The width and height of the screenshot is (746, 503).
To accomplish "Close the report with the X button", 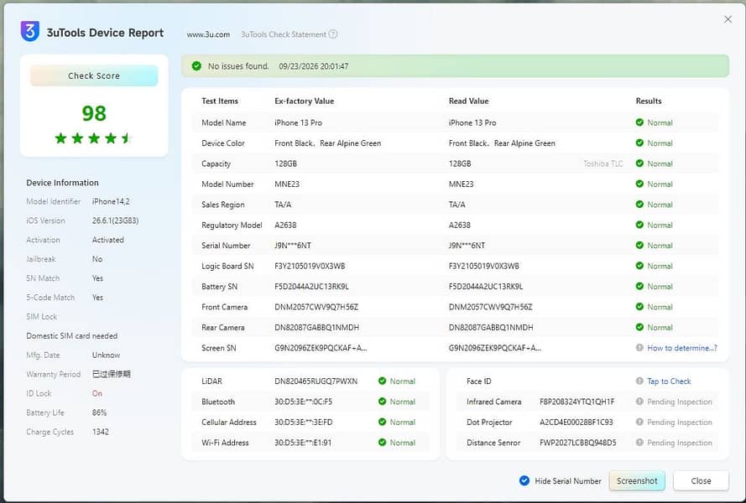I will click(728, 19).
